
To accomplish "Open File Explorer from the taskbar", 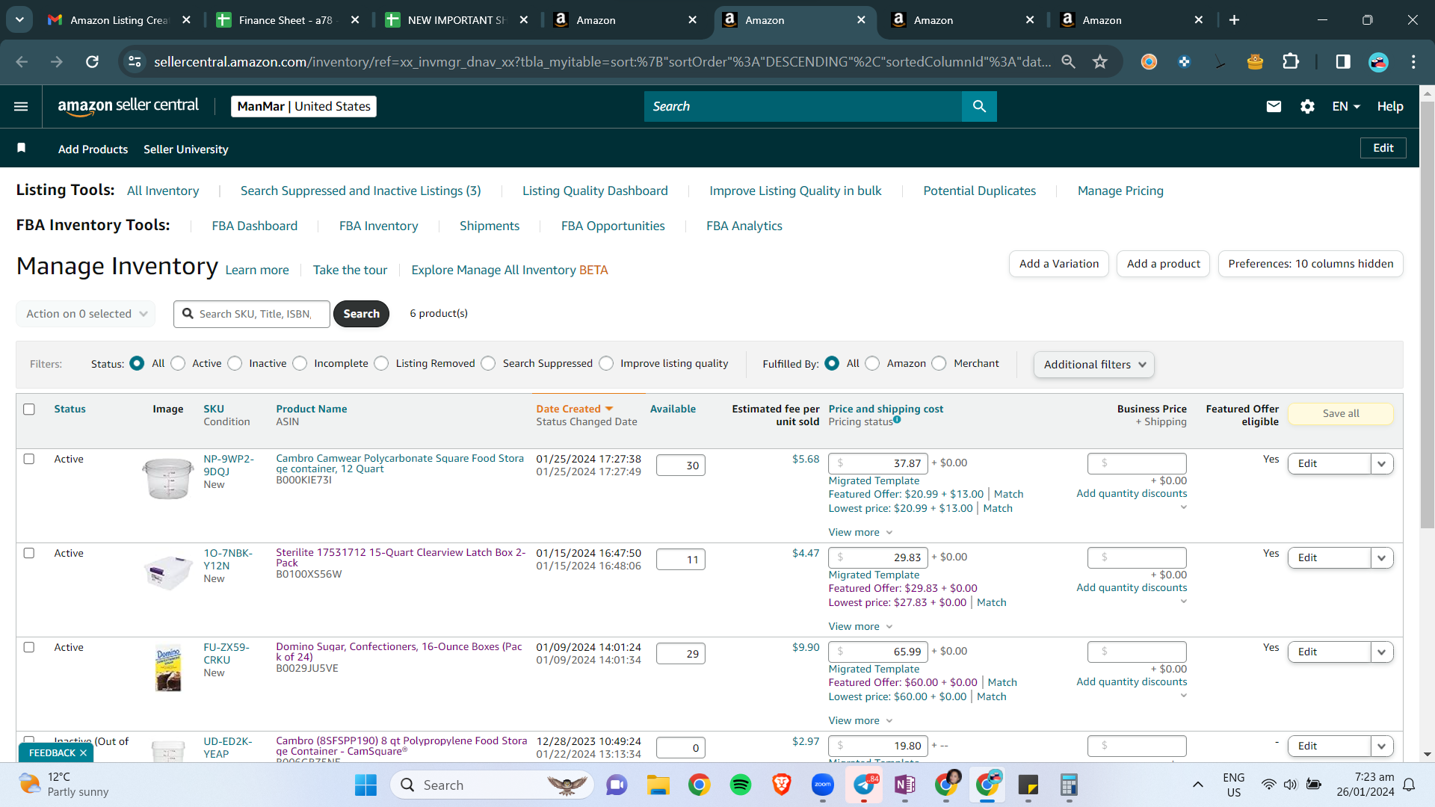I will pos(658,785).
